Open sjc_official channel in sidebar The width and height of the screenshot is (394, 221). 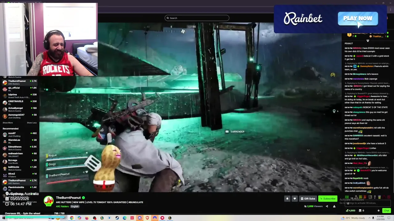[x=20, y=89]
